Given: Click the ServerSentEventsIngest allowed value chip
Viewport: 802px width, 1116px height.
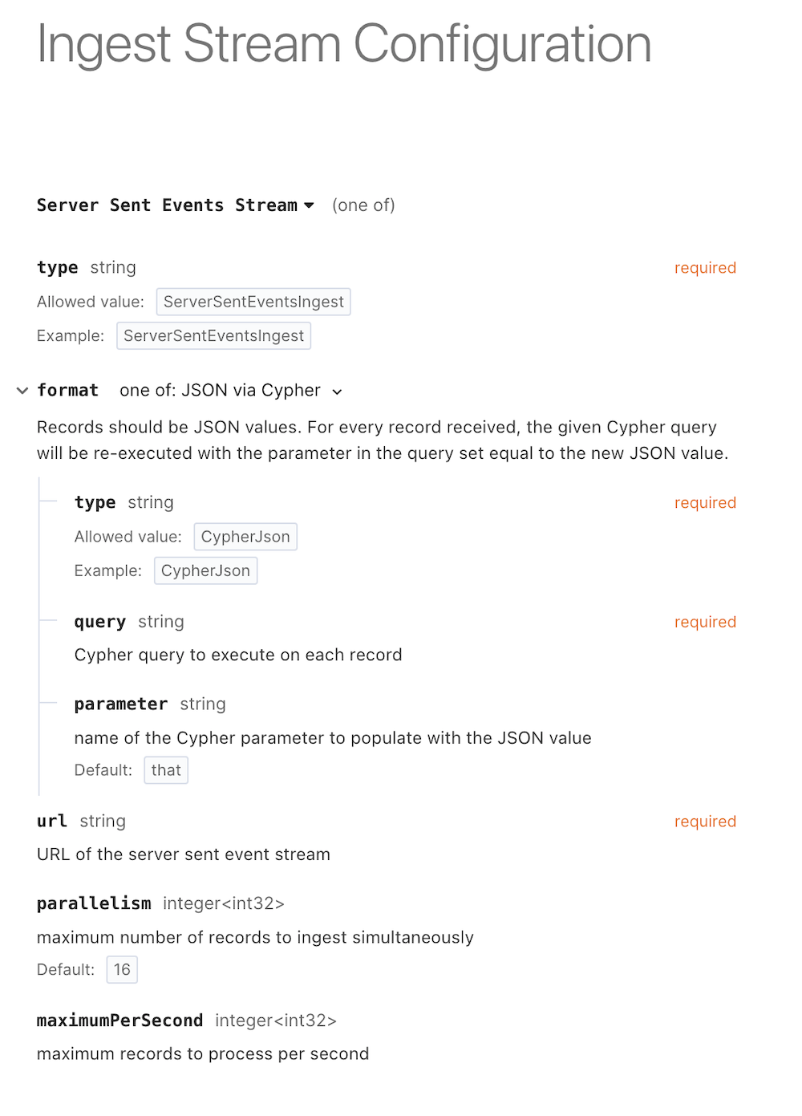Looking at the screenshot, I should (x=253, y=302).
